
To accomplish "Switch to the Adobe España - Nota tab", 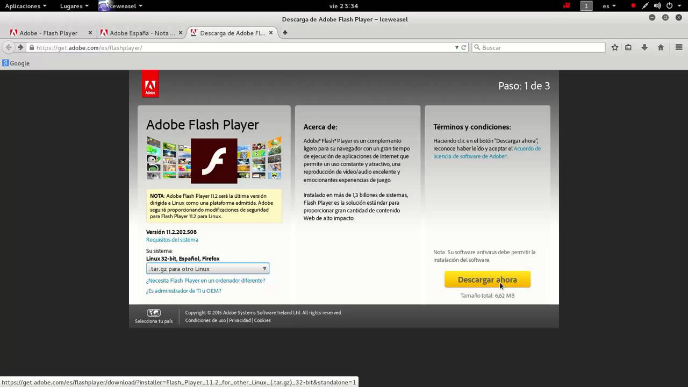I will pos(142,33).
